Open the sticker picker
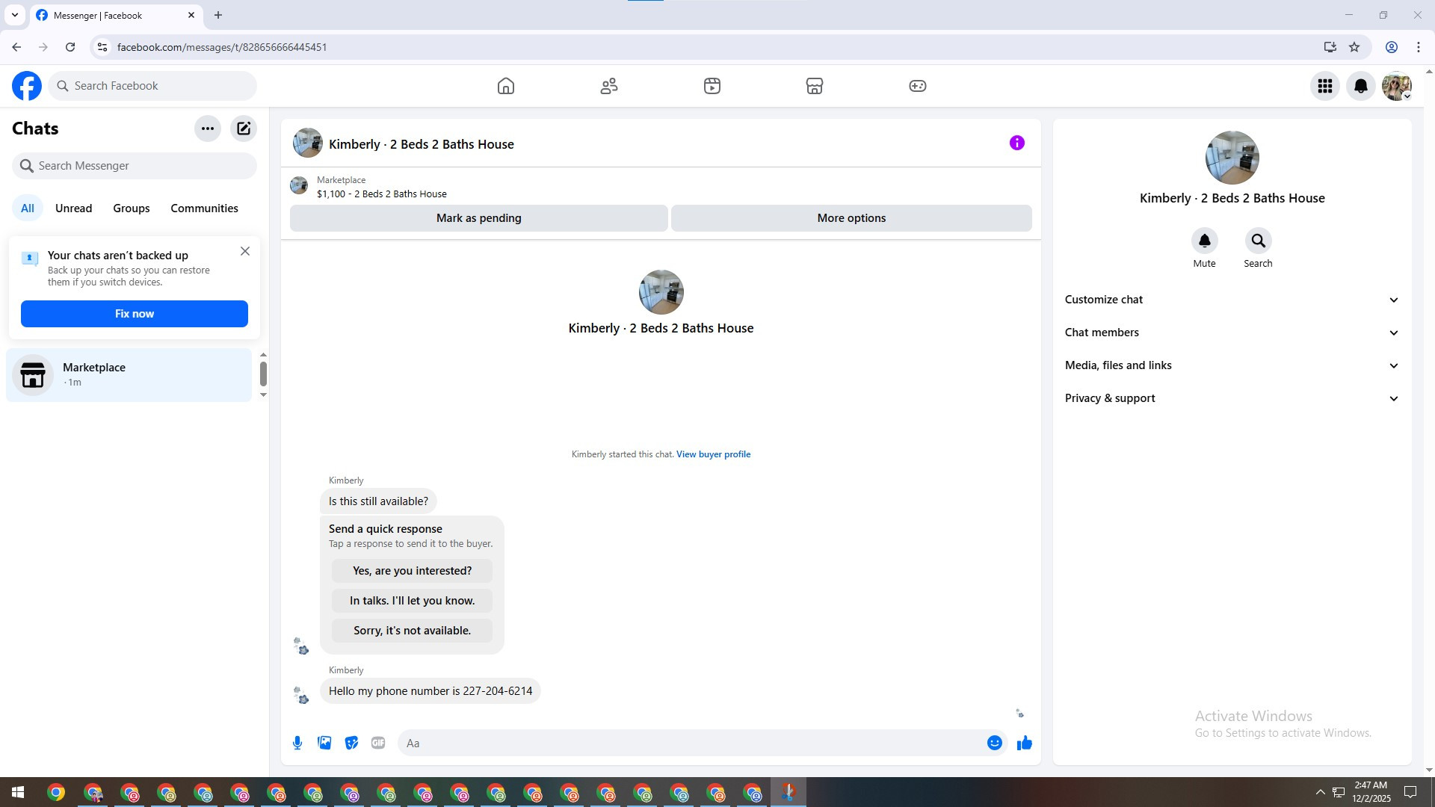The image size is (1435, 807). click(351, 743)
